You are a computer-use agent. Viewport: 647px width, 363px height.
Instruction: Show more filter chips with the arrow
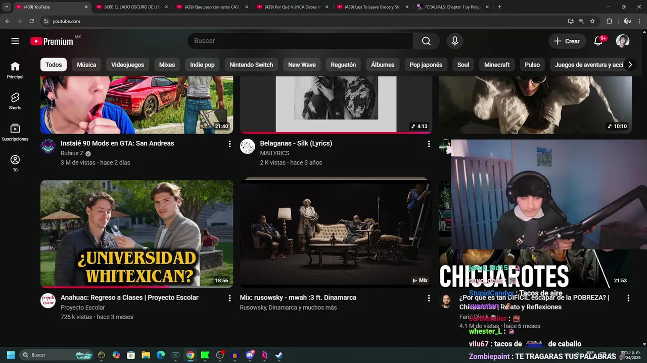coord(630,65)
